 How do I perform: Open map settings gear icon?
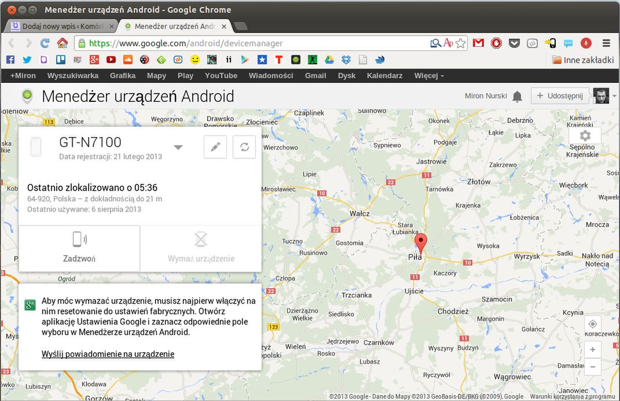585,135
